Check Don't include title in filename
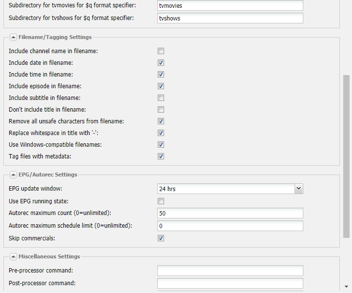This screenshot has width=352, height=293. [161, 110]
